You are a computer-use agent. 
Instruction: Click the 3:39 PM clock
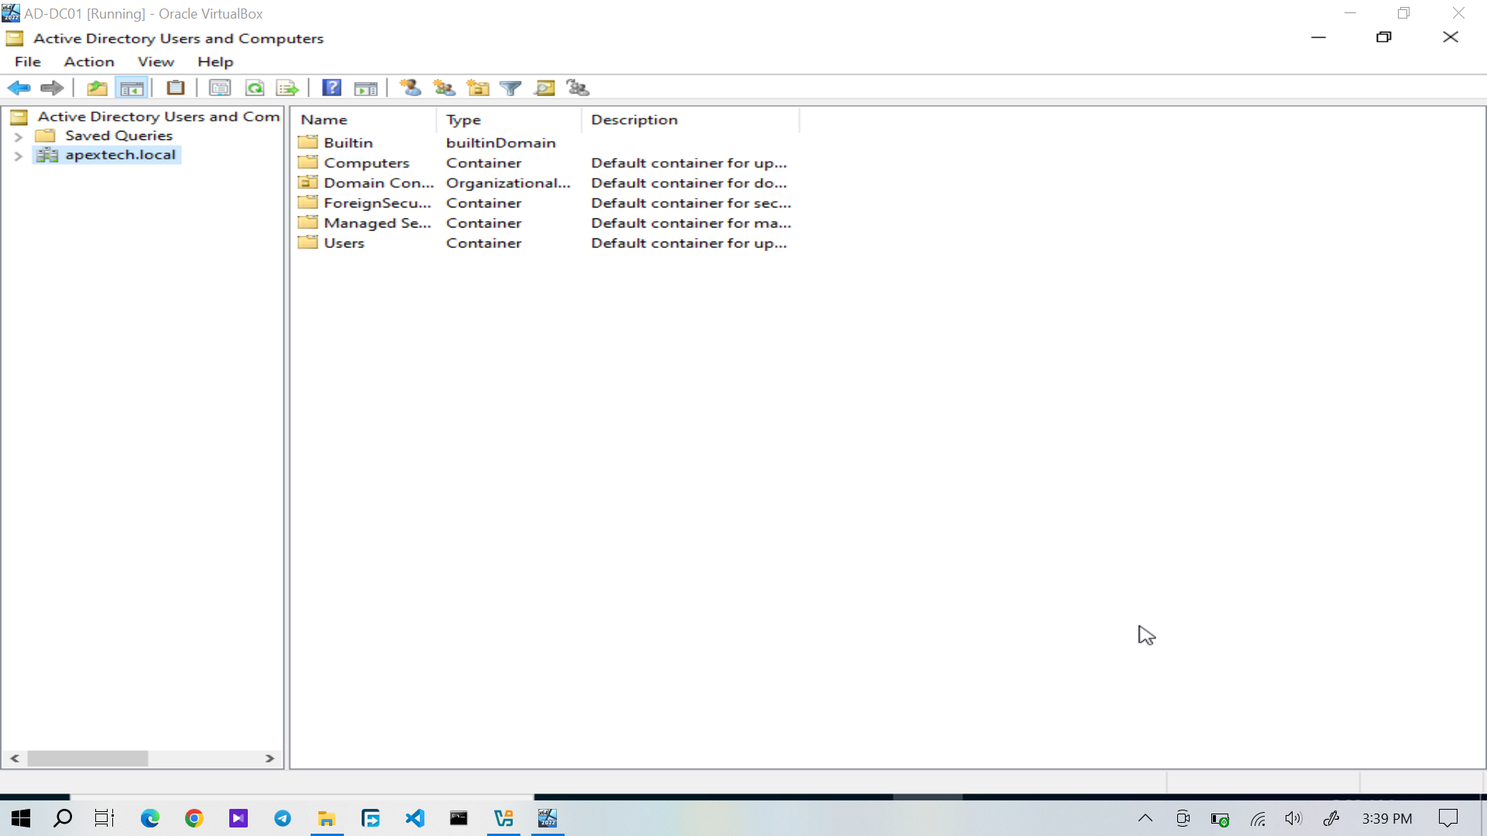[1387, 818]
